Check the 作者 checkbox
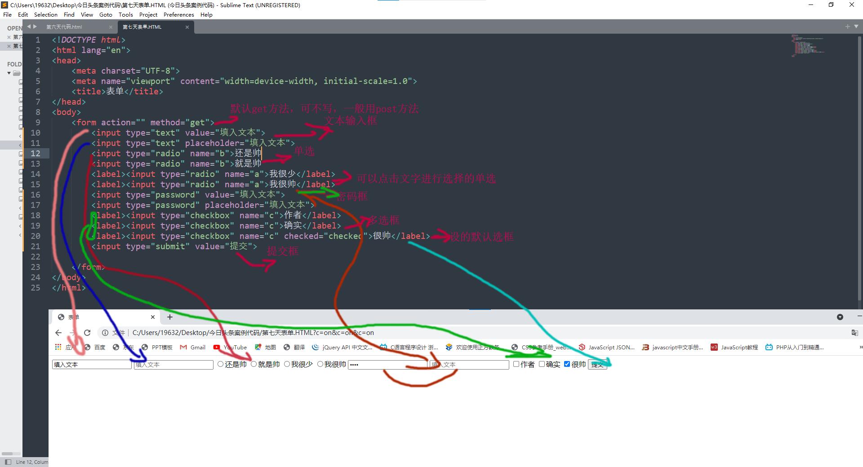Viewport: 863px width, 467px height. [x=516, y=364]
